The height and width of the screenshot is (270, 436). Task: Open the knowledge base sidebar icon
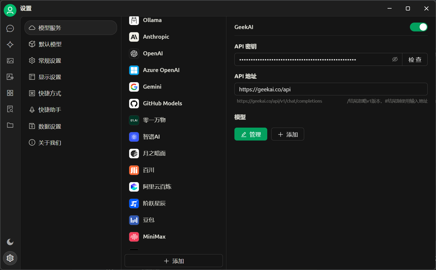pyautogui.click(x=10, y=109)
